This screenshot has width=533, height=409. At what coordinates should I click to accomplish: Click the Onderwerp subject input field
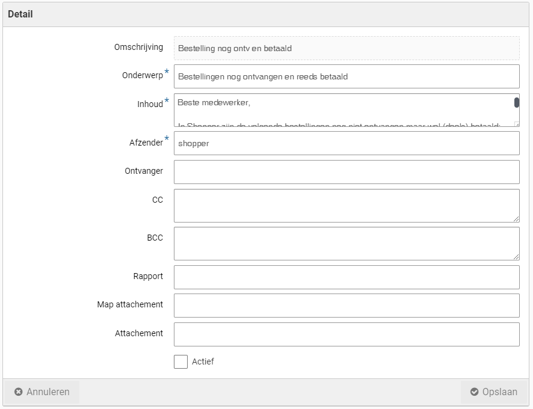tap(346, 76)
